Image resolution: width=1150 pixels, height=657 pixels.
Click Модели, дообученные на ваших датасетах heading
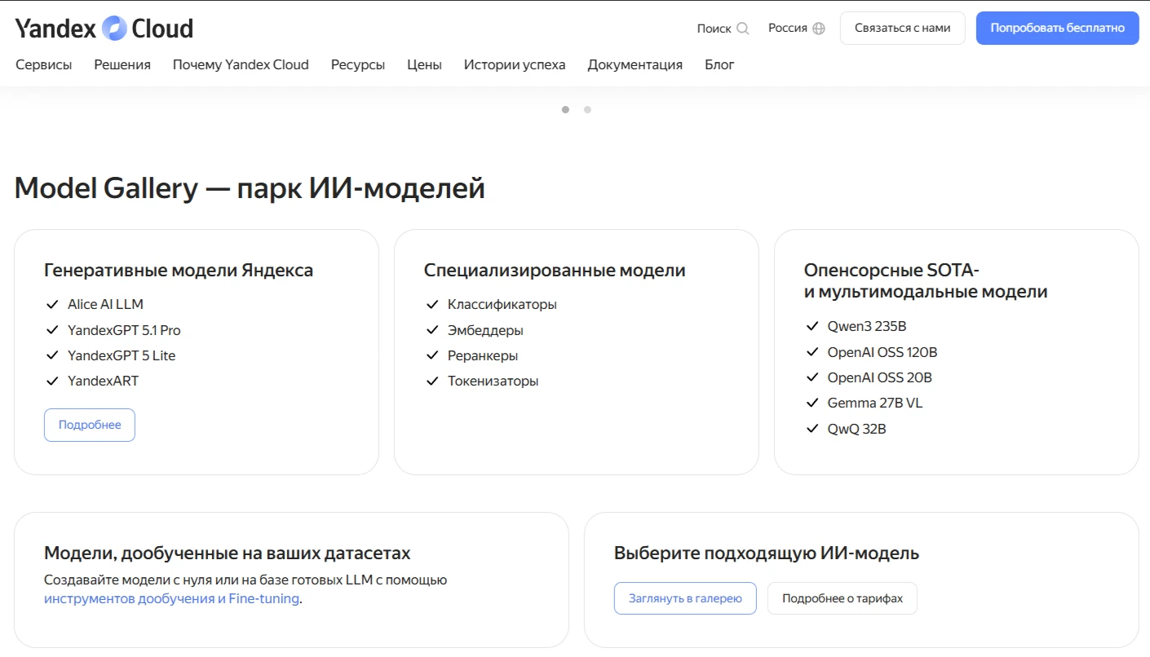tap(228, 553)
